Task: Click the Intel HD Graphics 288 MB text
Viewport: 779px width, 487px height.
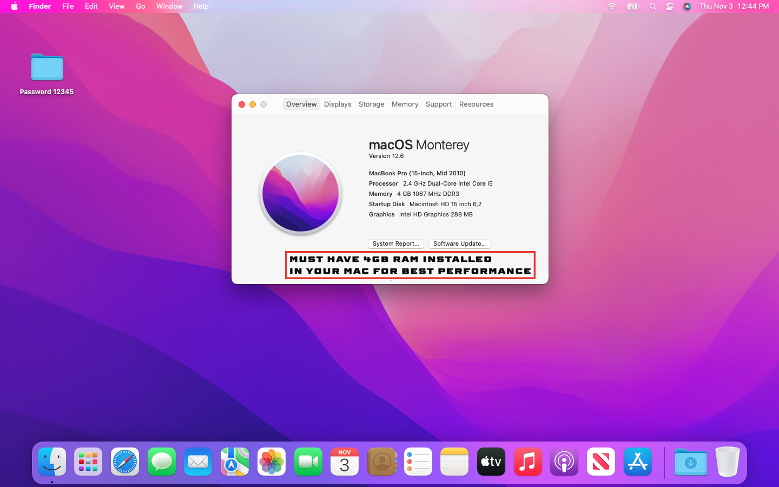Action: (436, 215)
